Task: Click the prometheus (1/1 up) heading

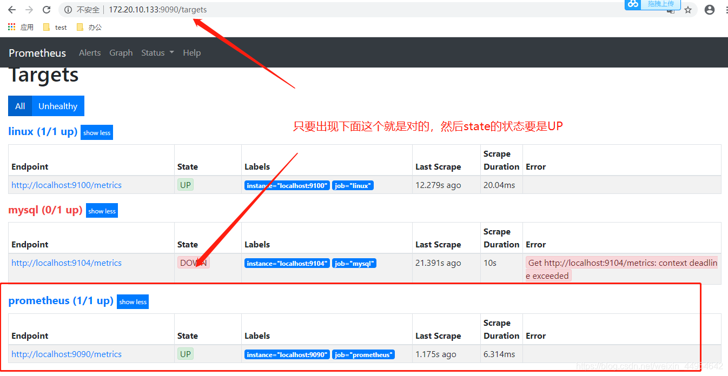Action: [61, 300]
